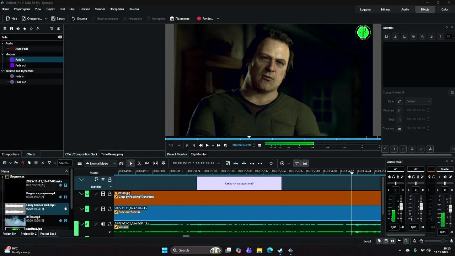
Task: Open the Normal Mode edit mode dropdown
Action: 101,164
